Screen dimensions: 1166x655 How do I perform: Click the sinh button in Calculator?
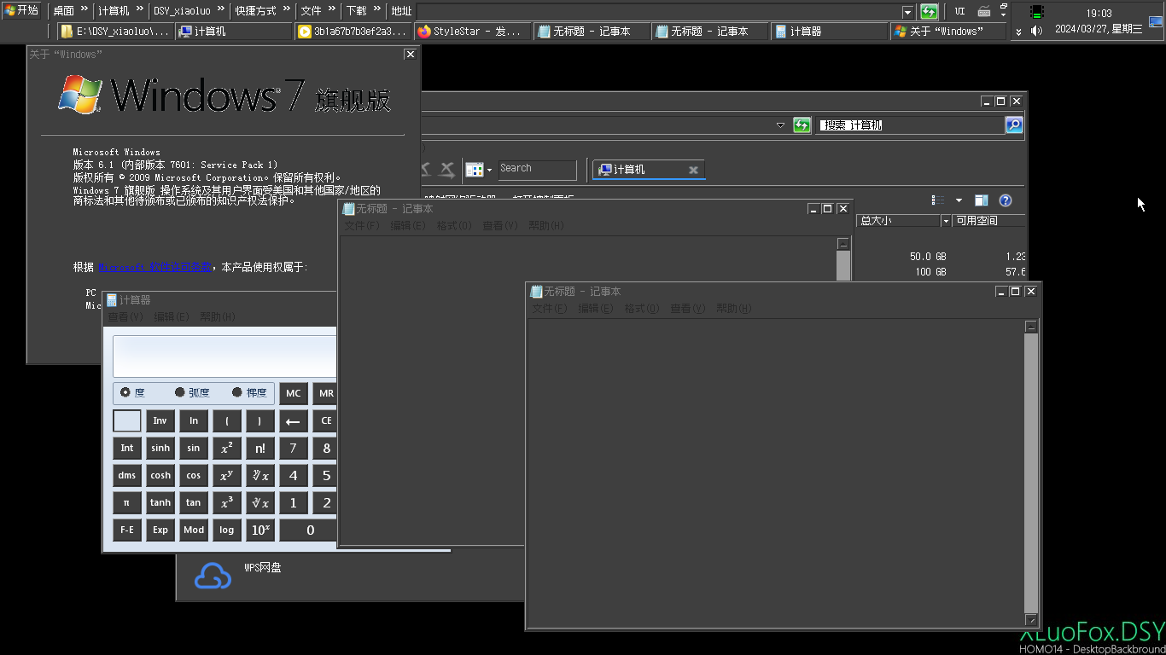point(160,449)
